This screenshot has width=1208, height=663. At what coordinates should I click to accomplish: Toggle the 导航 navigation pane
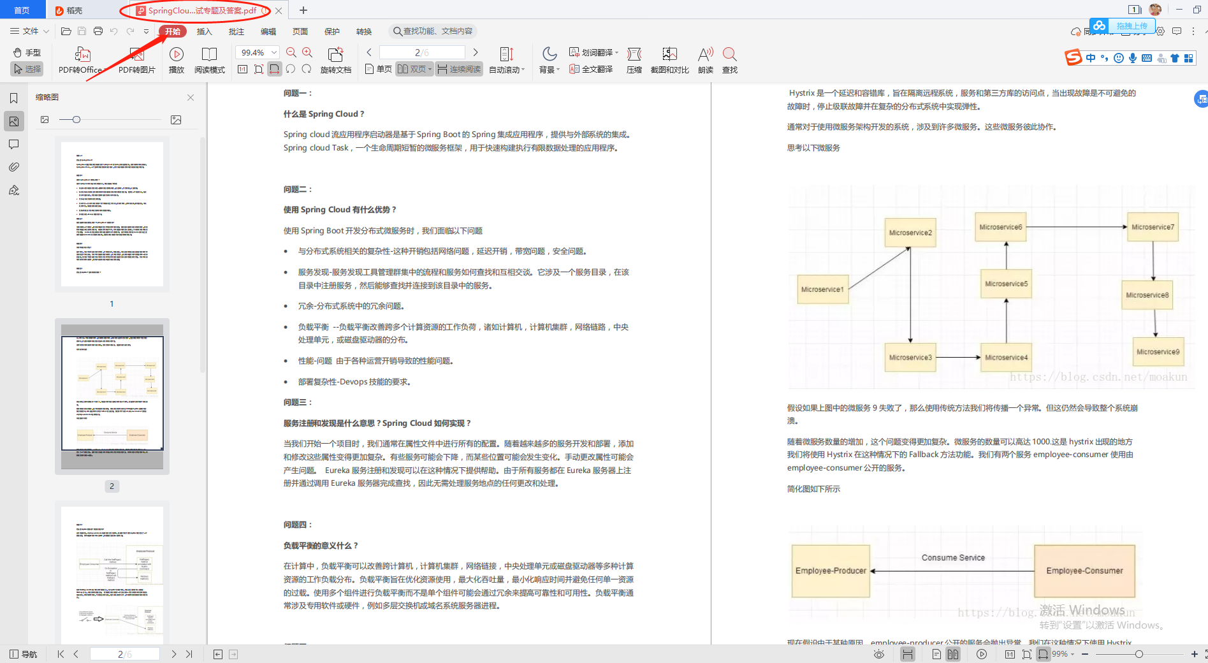[x=24, y=654]
